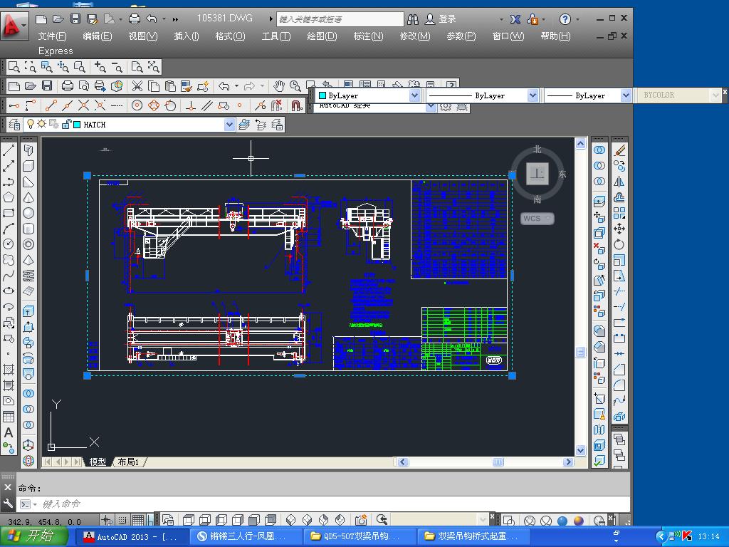
Task: Open the Layer Properties Manager
Action: (14, 125)
